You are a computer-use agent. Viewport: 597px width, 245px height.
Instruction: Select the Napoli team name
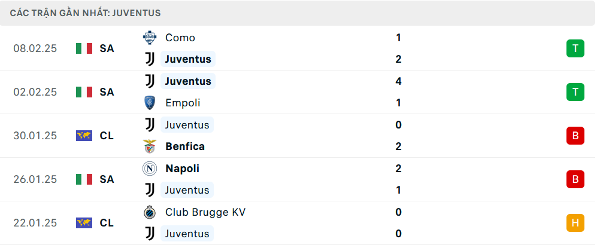(182, 169)
